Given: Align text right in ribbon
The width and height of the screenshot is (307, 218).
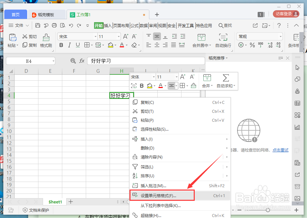Looking at the screenshot, I should click(165, 45).
